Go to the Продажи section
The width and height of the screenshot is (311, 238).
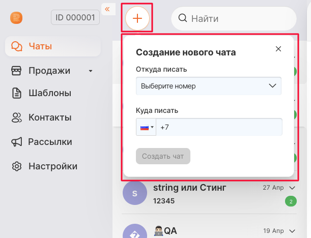(x=49, y=71)
